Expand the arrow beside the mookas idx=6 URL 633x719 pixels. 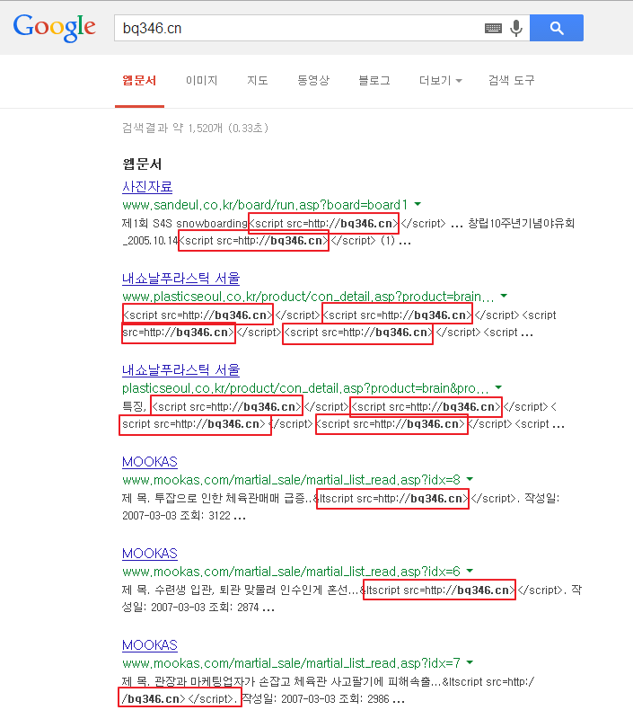pyautogui.click(x=470, y=571)
